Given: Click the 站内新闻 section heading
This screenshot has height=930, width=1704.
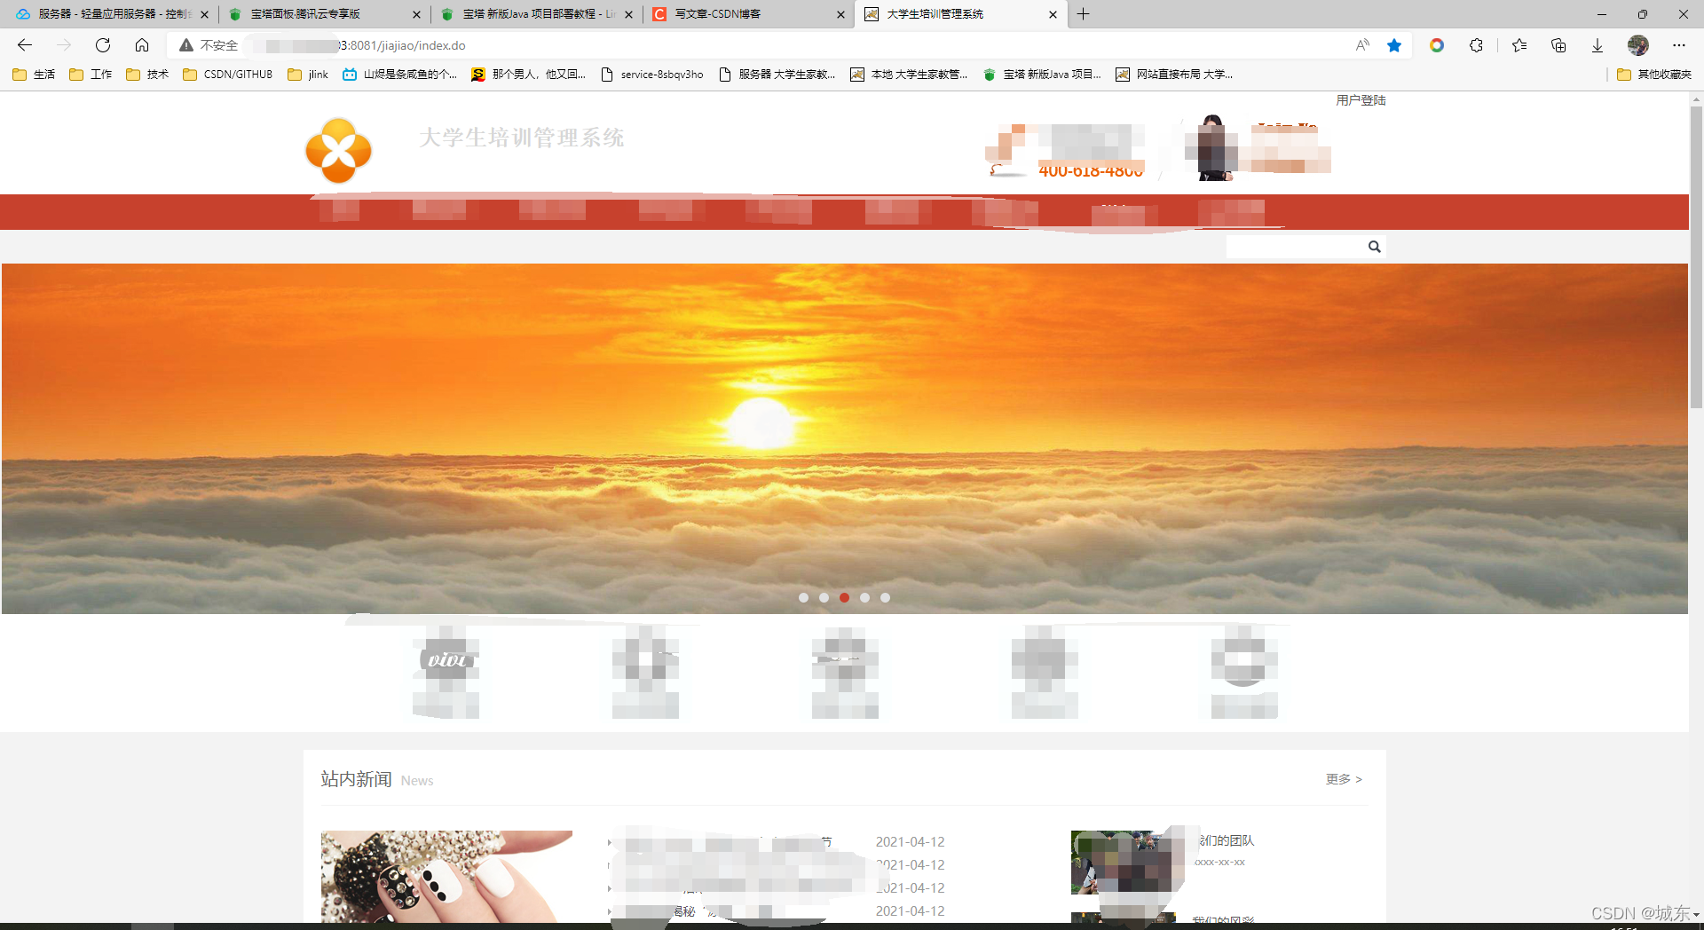Looking at the screenshot, I should (x=356, y=779).
